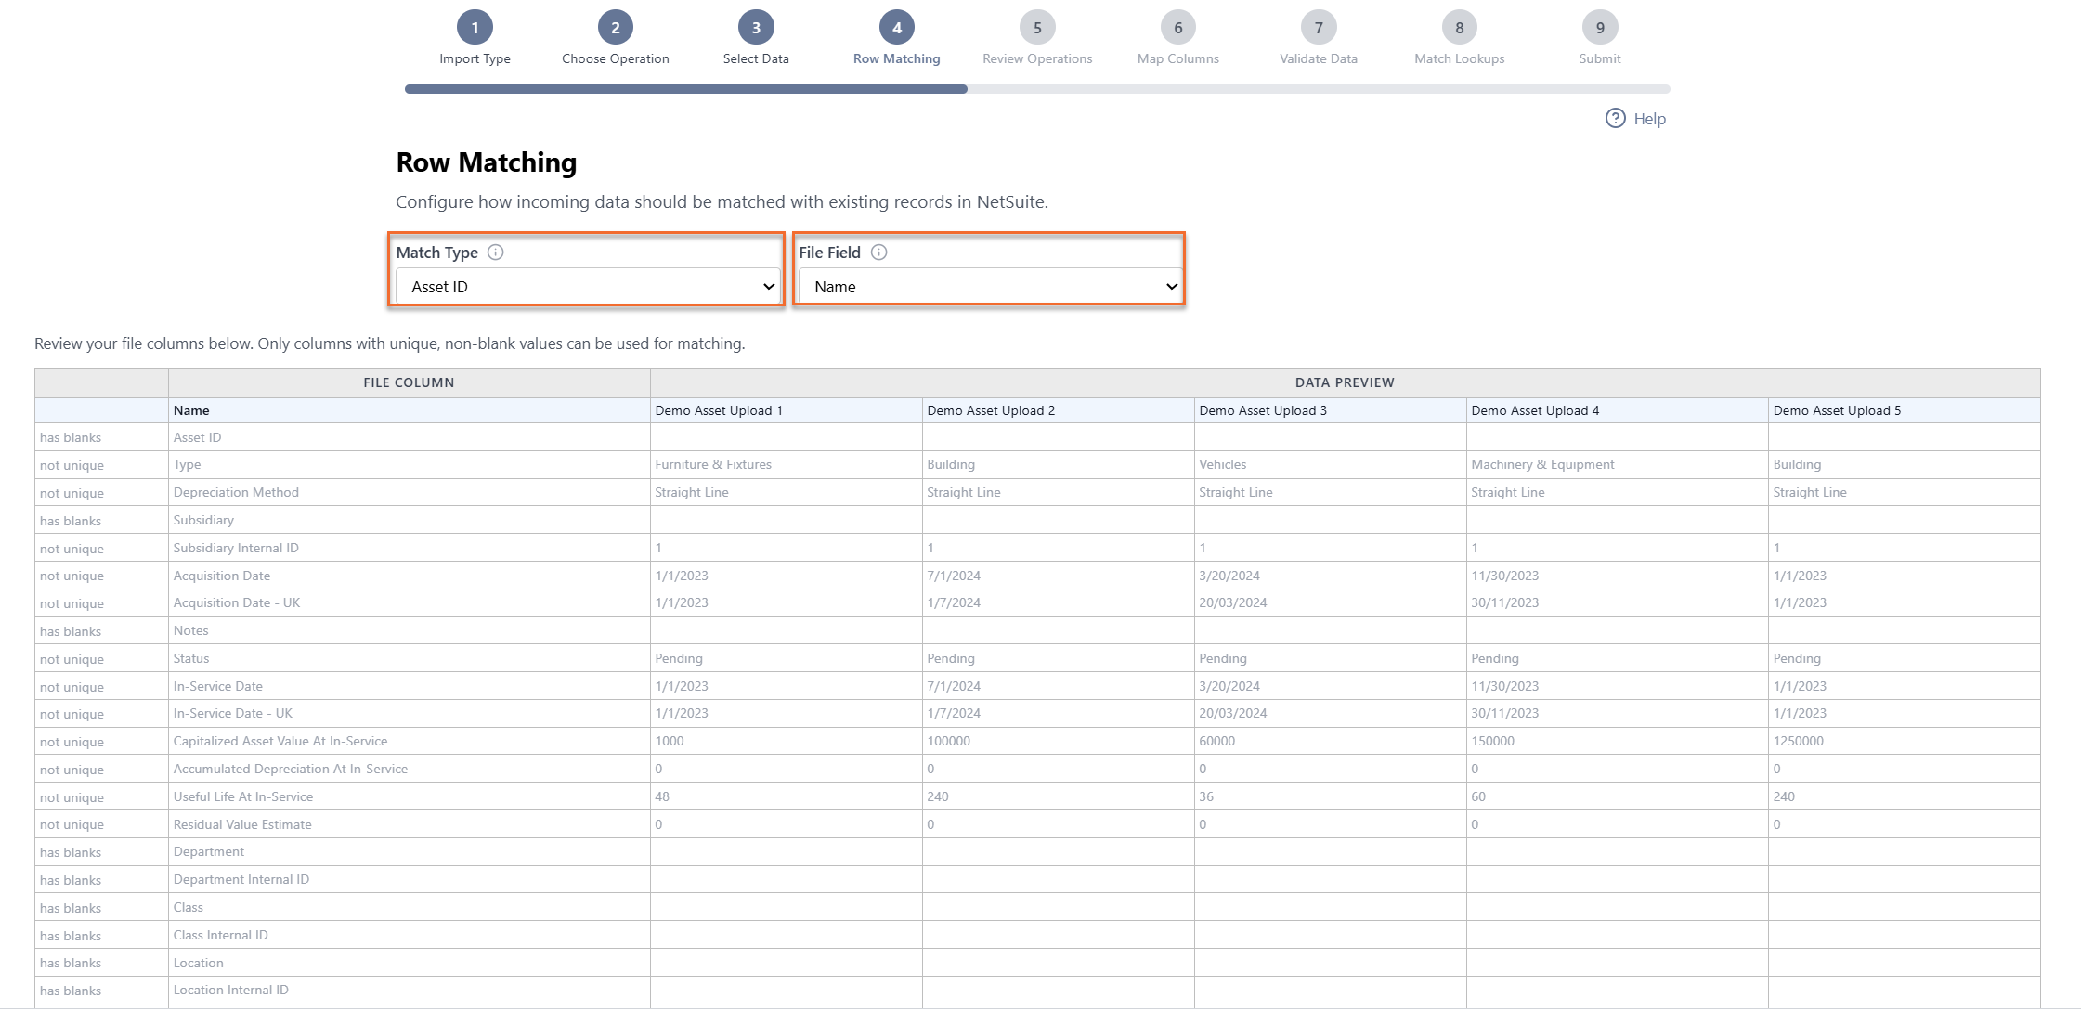Click Residual Value Estimate cell
The height and width of the screenshot is (1010, 2081).
409,824
